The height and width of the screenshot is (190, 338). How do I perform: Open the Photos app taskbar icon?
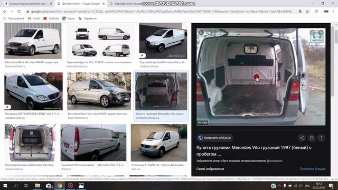coord(81,185)
